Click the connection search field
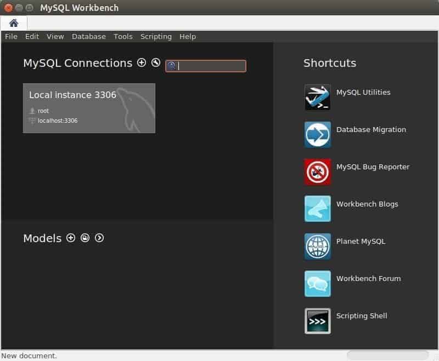439x361 pixels. pyautogui.click(x=206, y=66)
